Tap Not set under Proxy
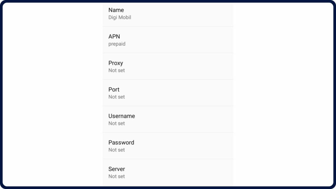This screenshot has width=336, height=189. (x=116, y=70)
